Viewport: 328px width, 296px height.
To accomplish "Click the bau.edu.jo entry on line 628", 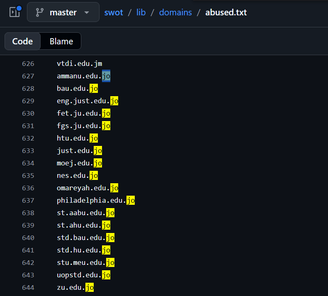I will click(78, 88).
